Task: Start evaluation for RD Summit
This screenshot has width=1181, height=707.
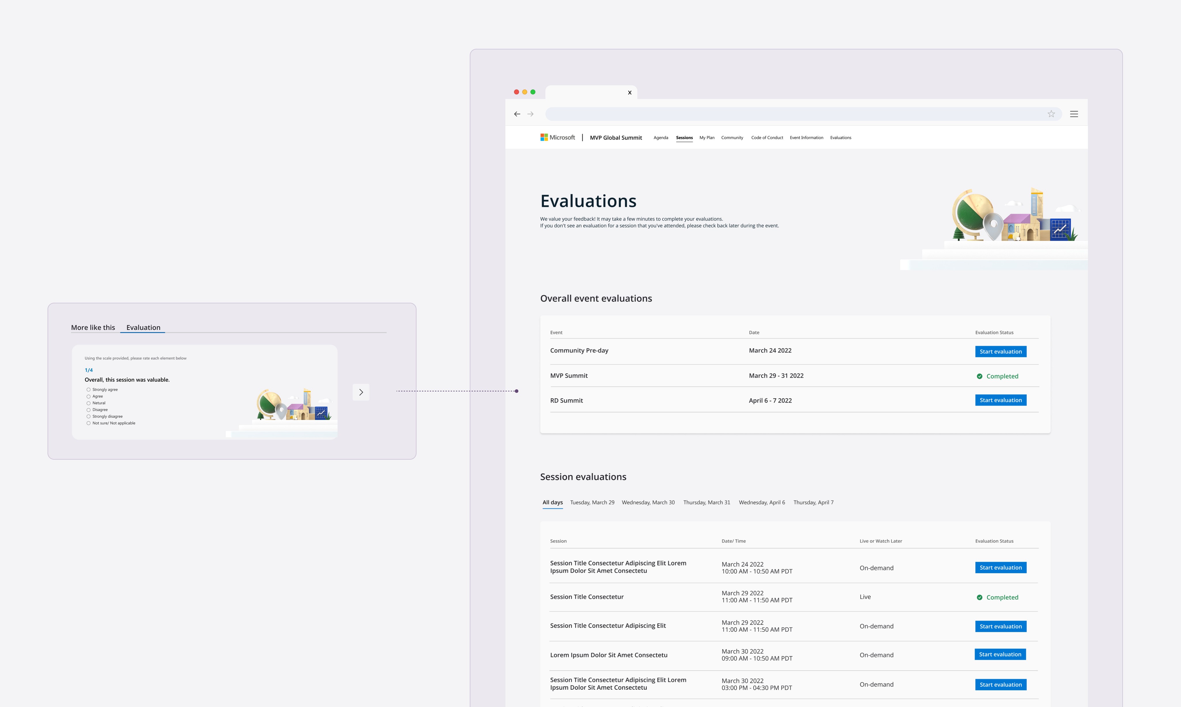Action: point(1001,400)
